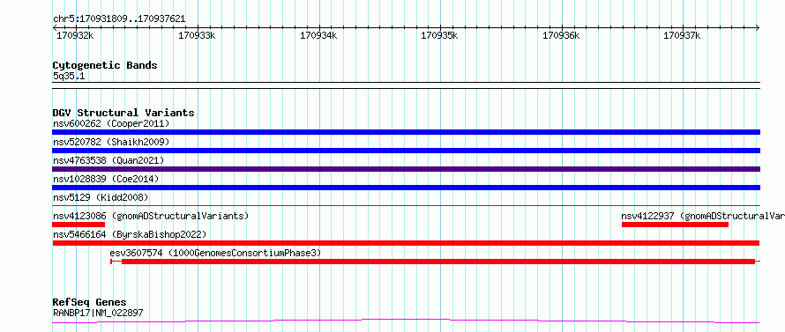Click the purple nsv4763538 (Quan2021) bar
The width and height of the screenshot is (785, 332).
[x=406, y=169]
